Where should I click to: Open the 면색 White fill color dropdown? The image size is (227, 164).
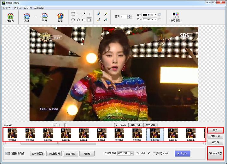(x=156, y=19)
